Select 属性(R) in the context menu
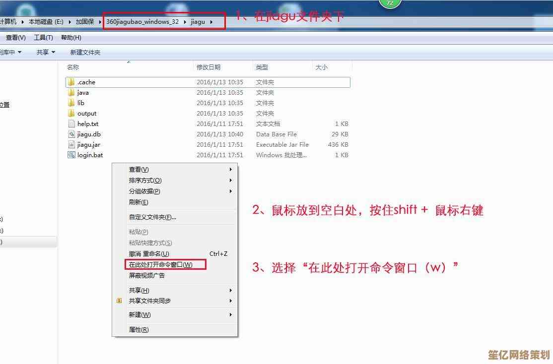553x364 pixels. [138, 330]
